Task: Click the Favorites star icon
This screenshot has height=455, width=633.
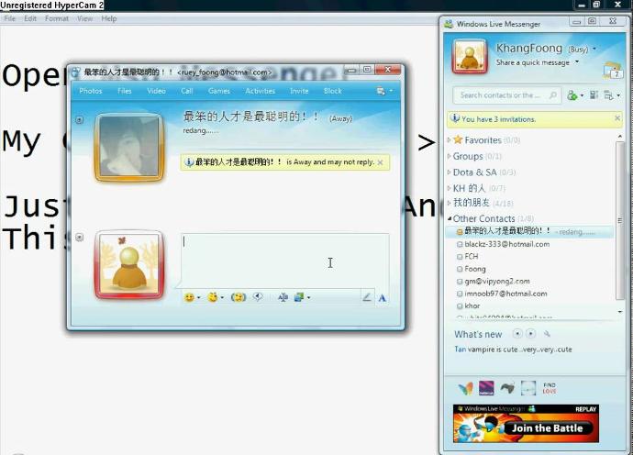Action: pyautogui.click(x=458, y=139)
